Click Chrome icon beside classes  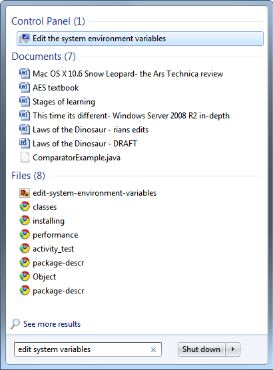coord(25,206)
